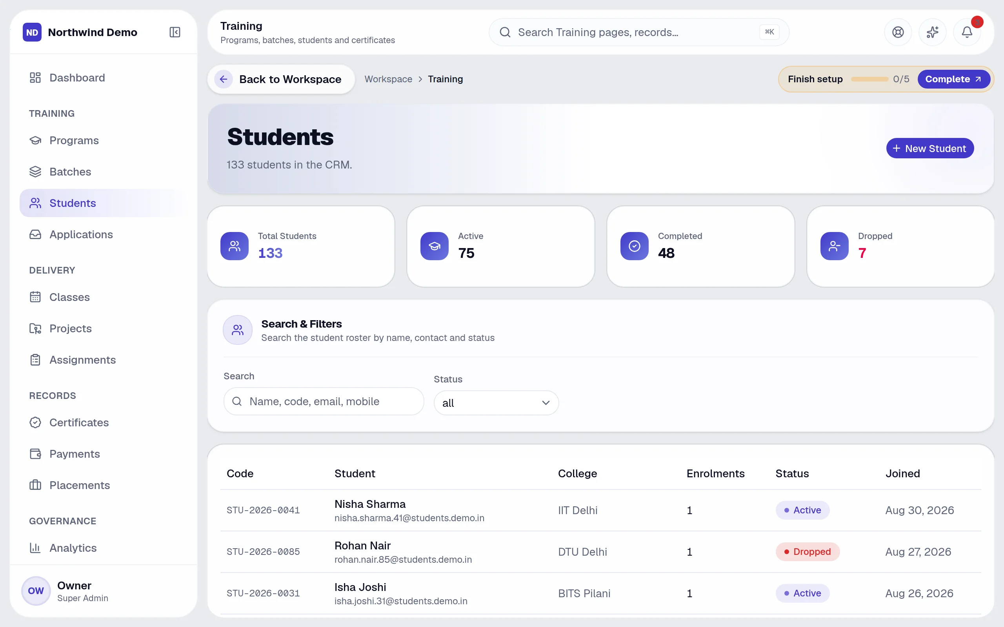
Task: Click joined date Aug 30, 2026
Action: [919, 510]
